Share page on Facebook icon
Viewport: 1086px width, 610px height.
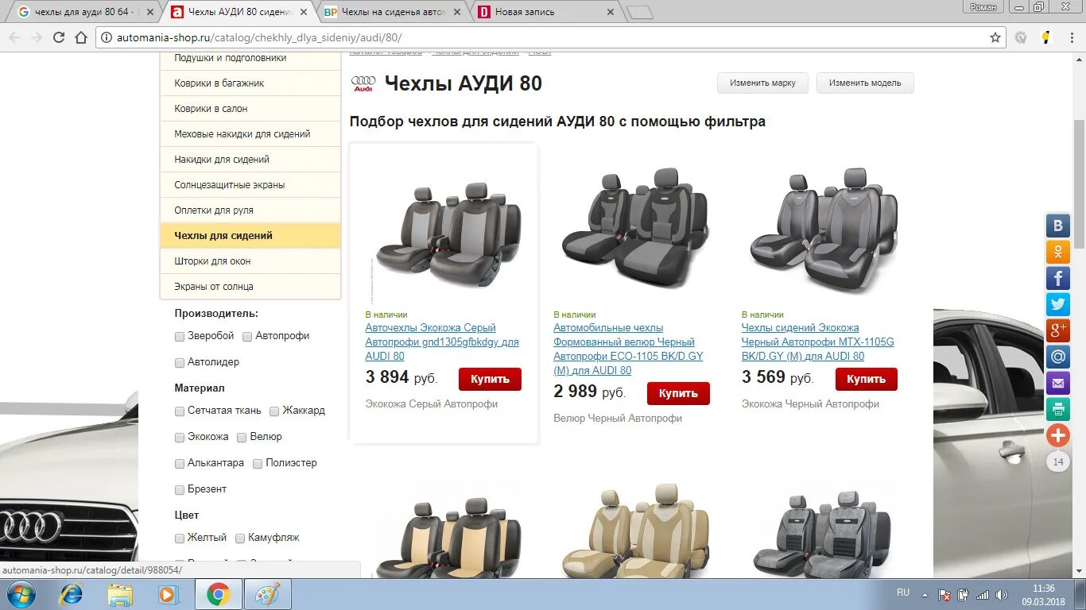click(x=1057, y=278)
